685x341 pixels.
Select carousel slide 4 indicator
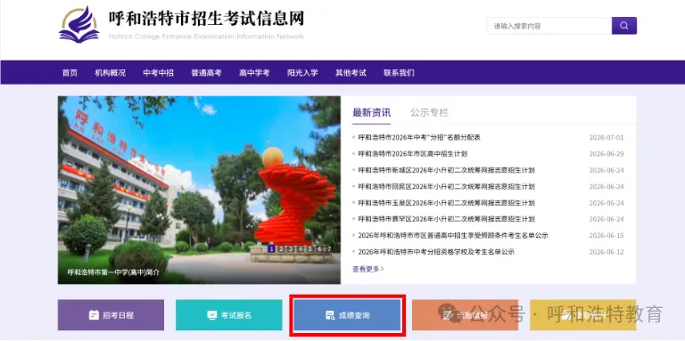(x=300, y=249)
